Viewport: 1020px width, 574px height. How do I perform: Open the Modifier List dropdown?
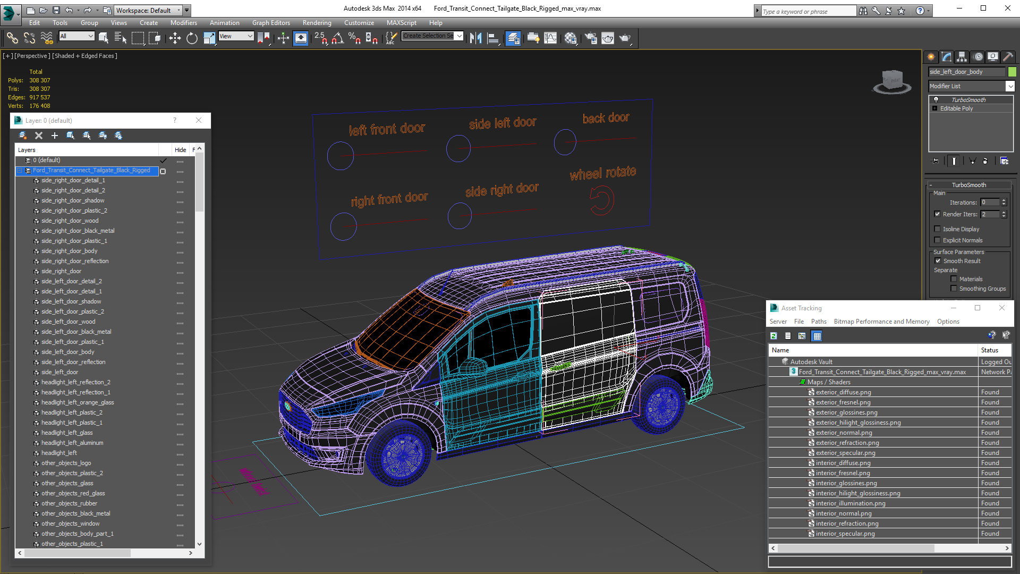(x=1010, y=86)
